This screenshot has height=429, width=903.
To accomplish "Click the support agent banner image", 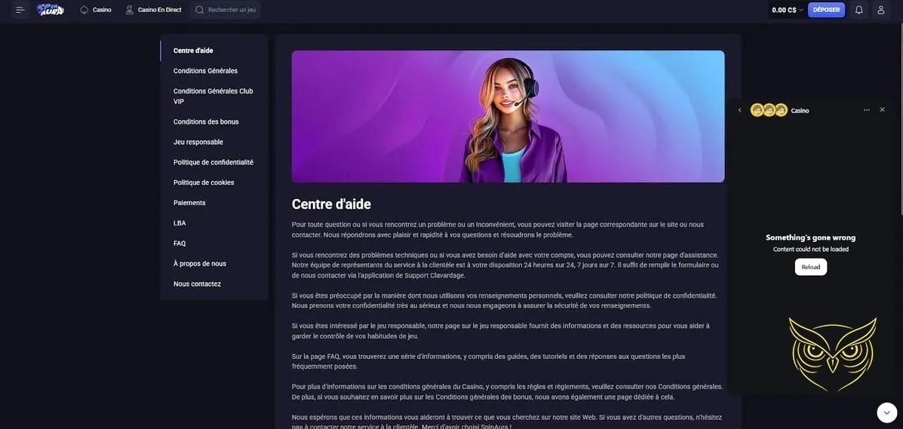I will click(508, 116).
